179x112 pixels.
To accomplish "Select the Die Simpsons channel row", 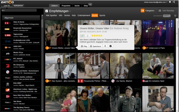I will point(21,66).
